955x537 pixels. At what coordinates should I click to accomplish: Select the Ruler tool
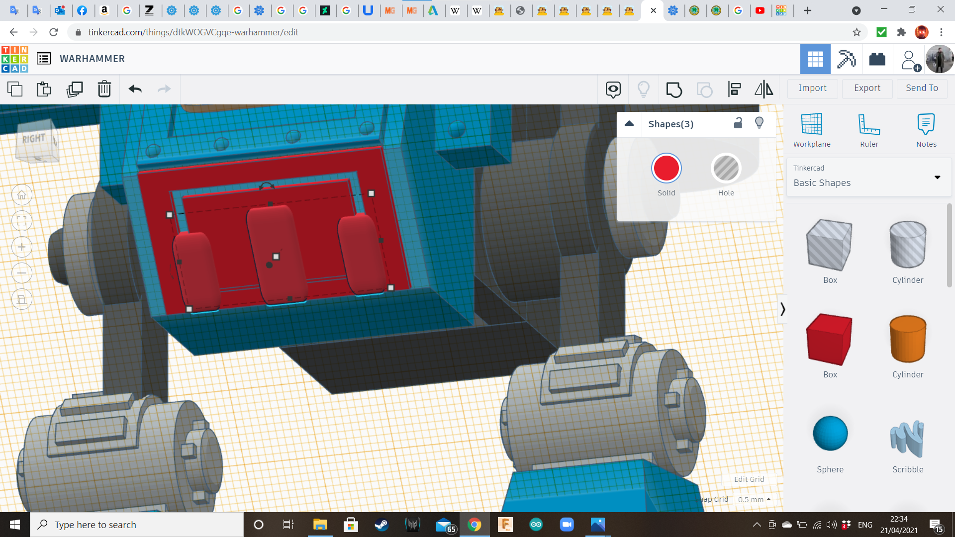pyautogui.click(x=869, y=130)
